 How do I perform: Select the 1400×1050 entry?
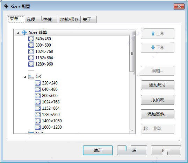52,121
